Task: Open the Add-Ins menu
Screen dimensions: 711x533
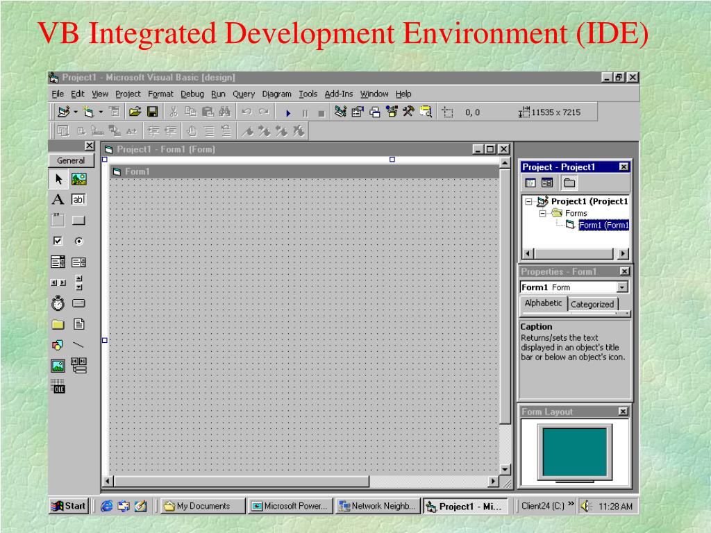Action: pos(338,94)
